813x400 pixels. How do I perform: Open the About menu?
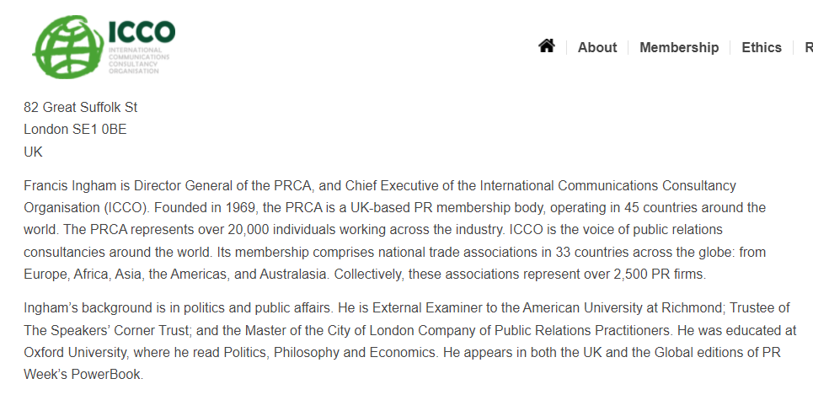point(597,47)
